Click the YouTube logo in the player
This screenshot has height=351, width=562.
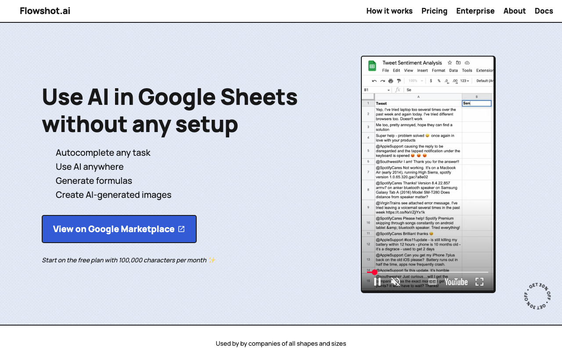pos(456,282)
